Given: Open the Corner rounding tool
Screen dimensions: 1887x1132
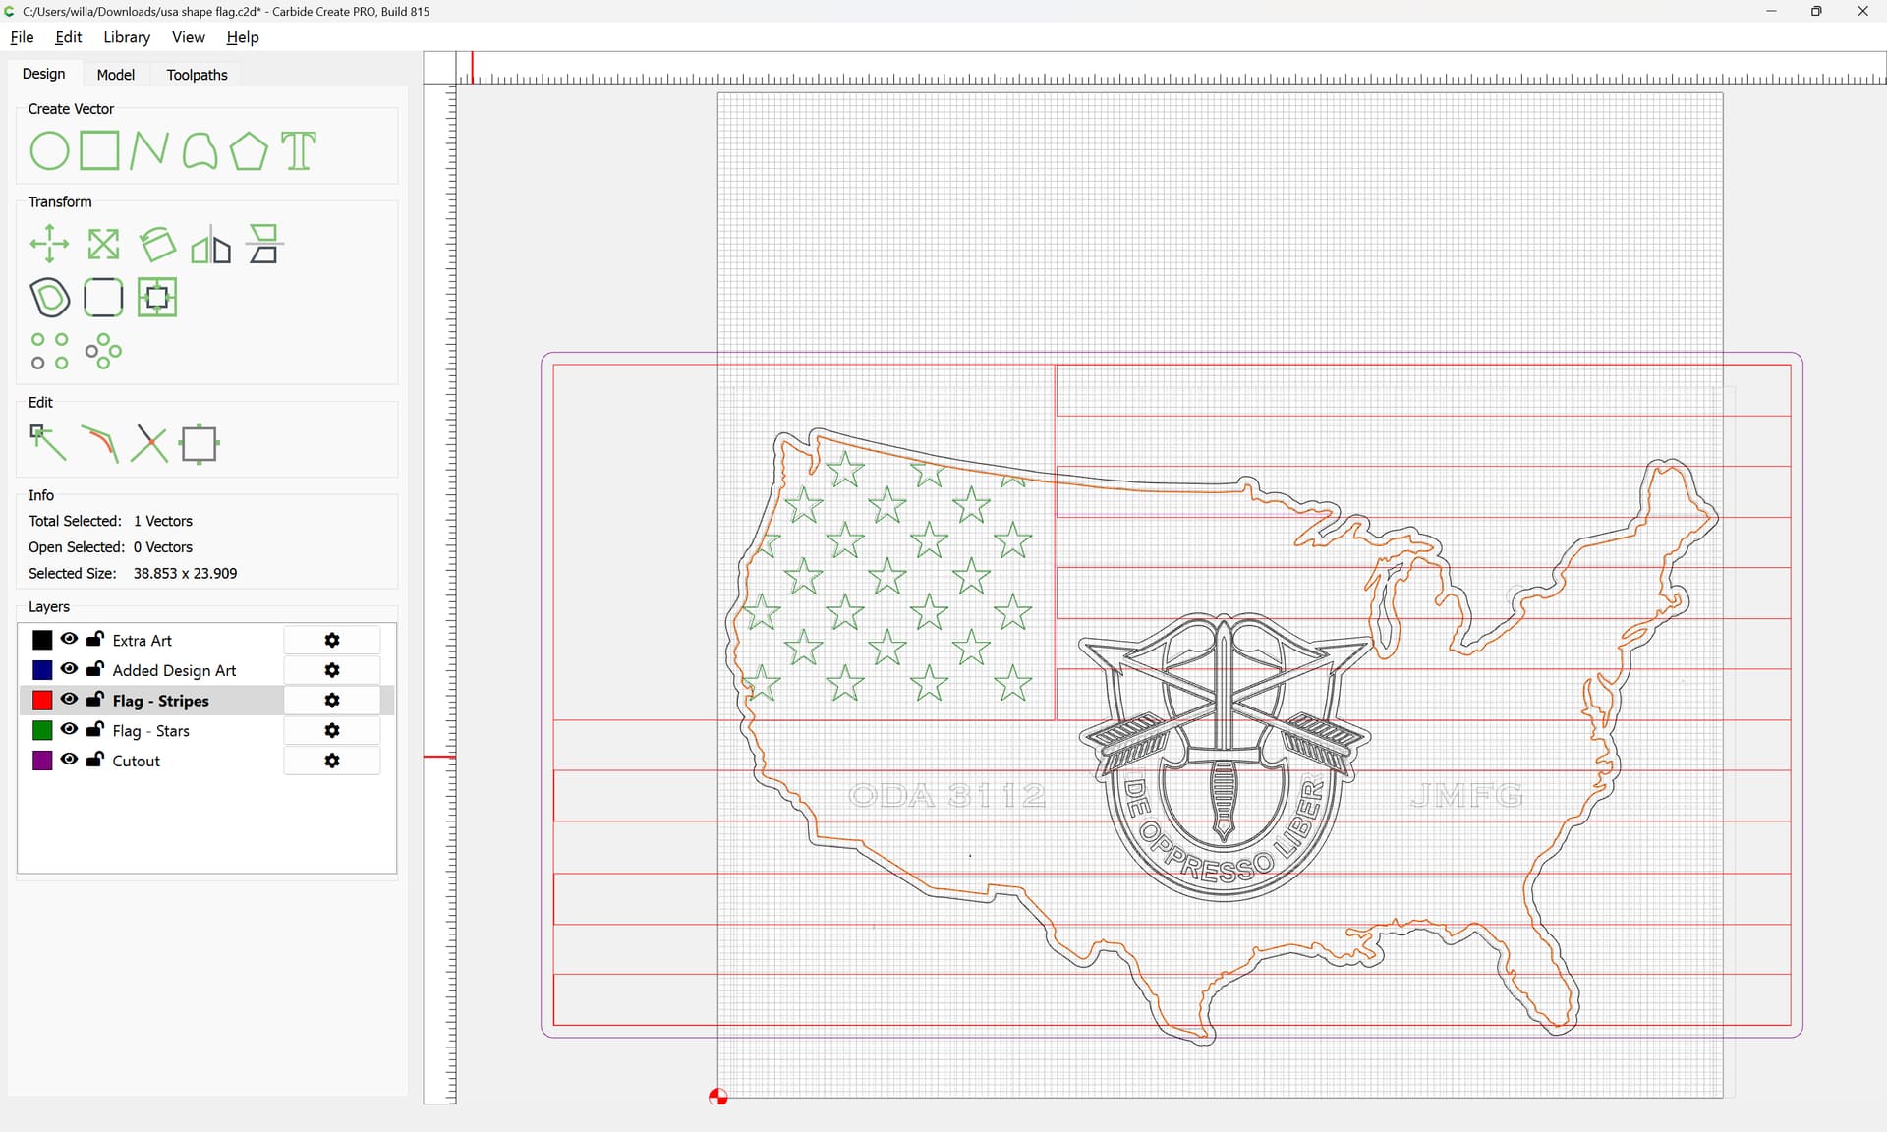Looking at the screenshot, I should [x=103, y=298].
